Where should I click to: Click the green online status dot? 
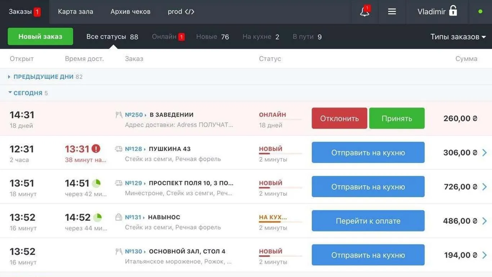[x=480, y=12]
